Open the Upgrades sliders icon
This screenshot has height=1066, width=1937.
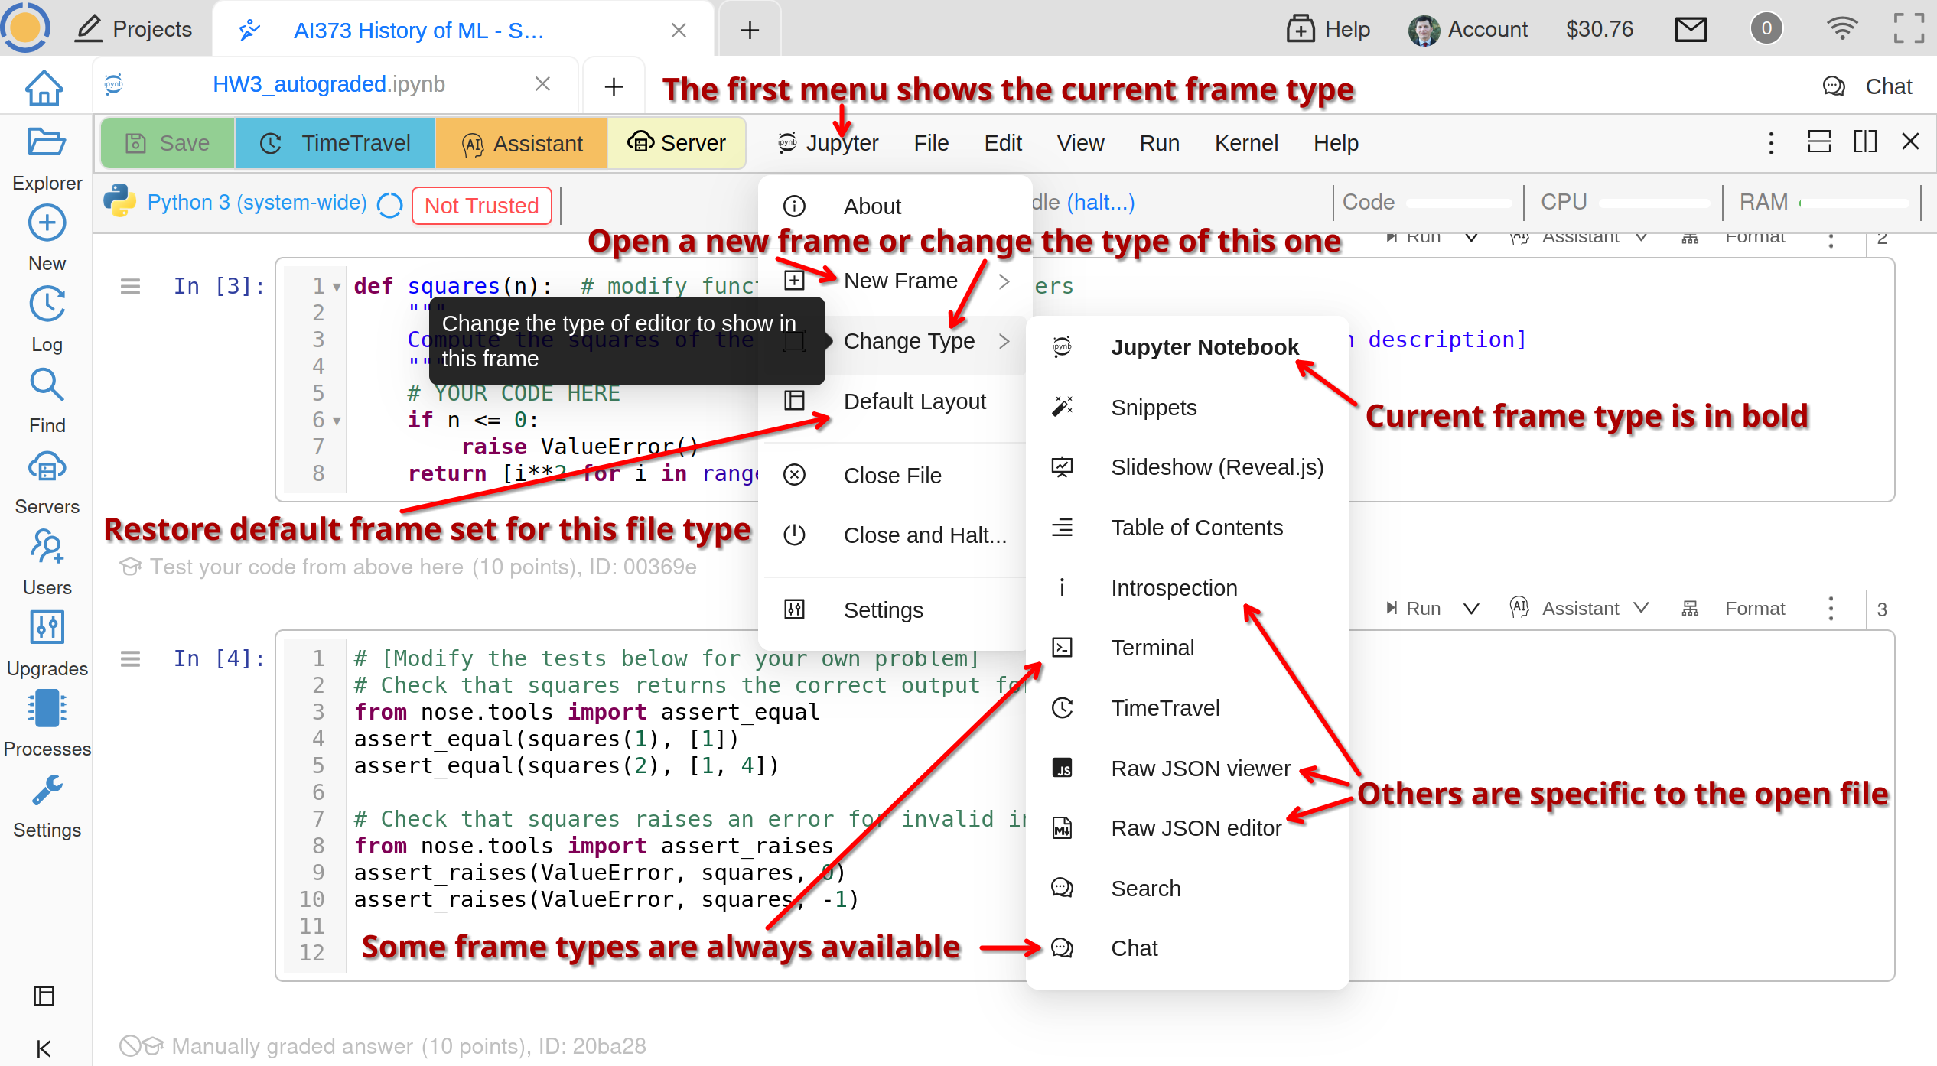(x=47, y=627)
